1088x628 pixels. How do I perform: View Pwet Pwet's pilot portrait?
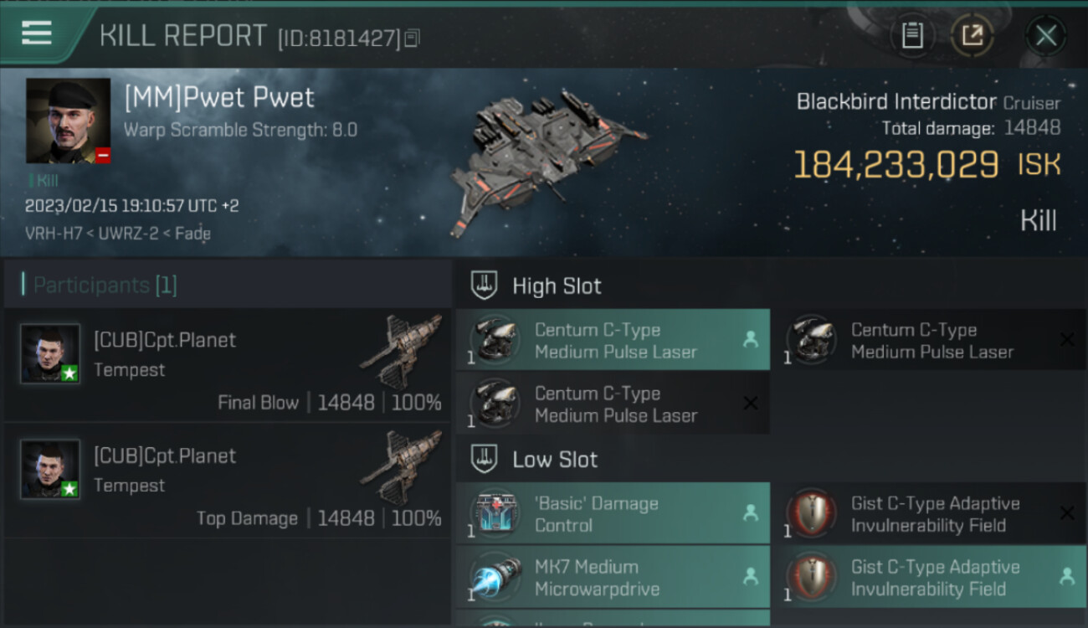point(68,121)
